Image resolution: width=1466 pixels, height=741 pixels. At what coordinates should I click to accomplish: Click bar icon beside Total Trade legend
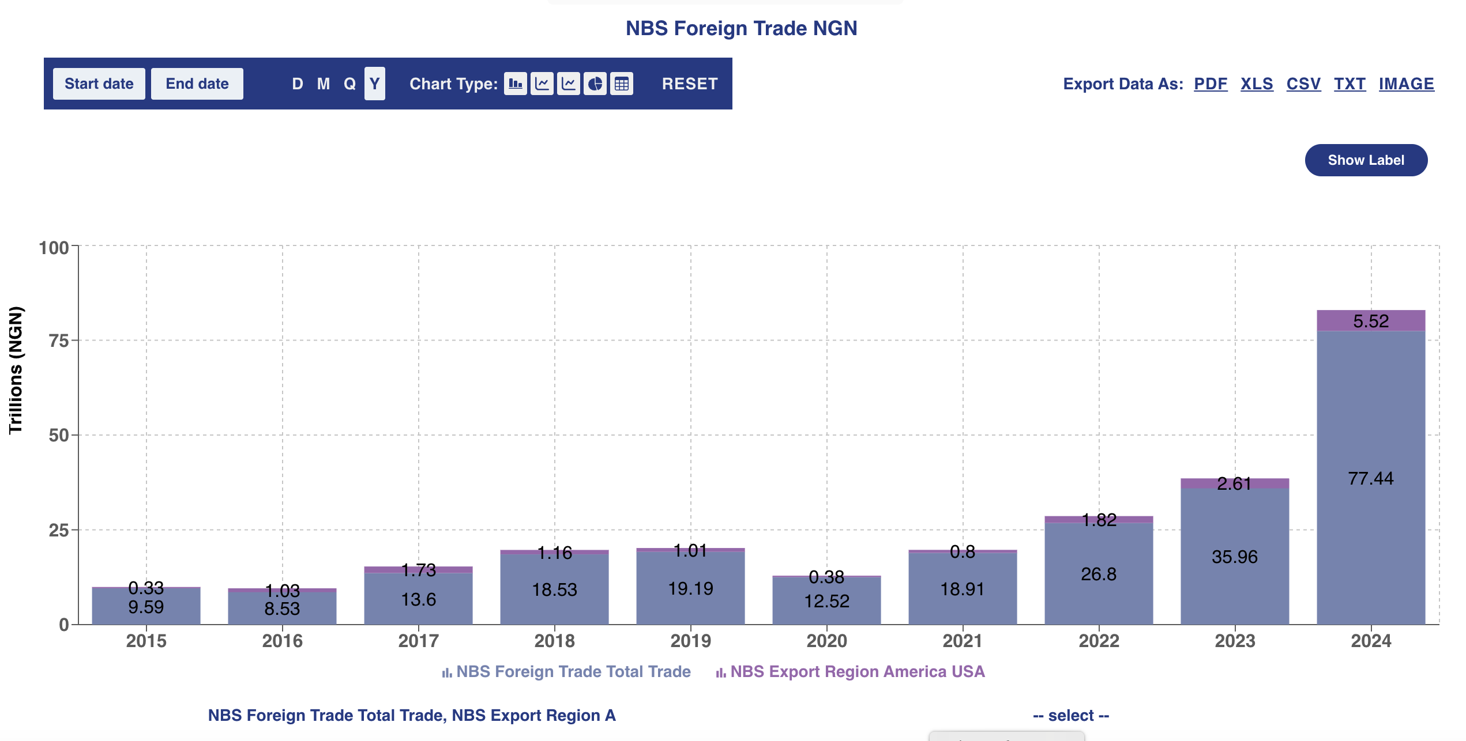tap(446, 672)
